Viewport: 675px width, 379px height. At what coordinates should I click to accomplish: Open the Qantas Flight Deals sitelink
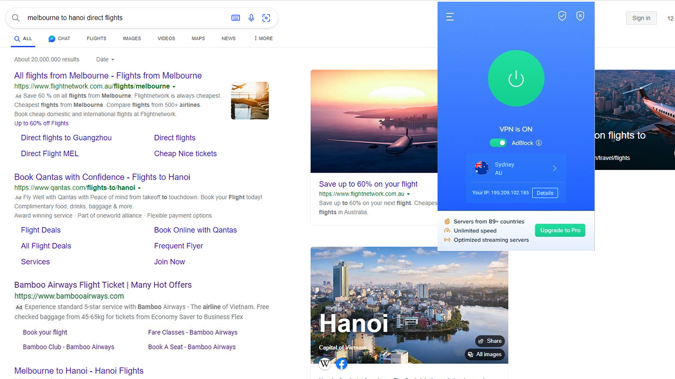coord(41,230)
